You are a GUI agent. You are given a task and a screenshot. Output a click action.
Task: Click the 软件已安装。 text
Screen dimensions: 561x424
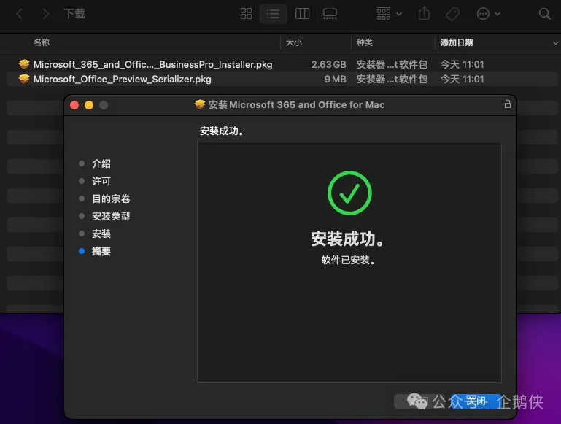coord(348,260)
